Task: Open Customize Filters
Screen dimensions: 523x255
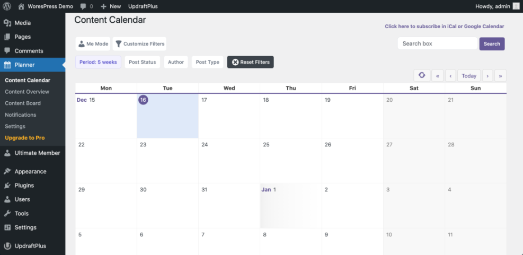Action: (139, 43)
